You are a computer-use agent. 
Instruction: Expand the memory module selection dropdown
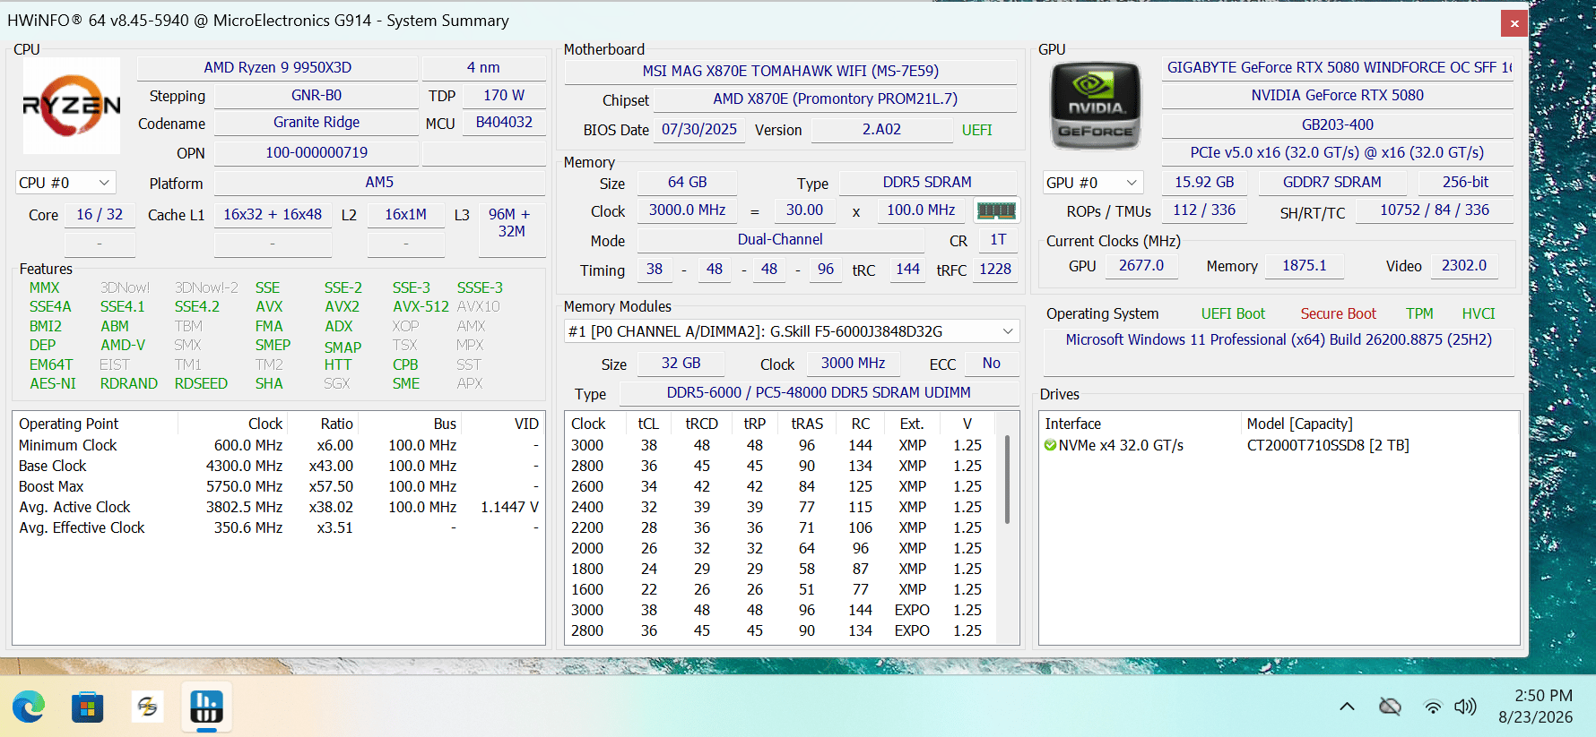click(x=792, y=331)
